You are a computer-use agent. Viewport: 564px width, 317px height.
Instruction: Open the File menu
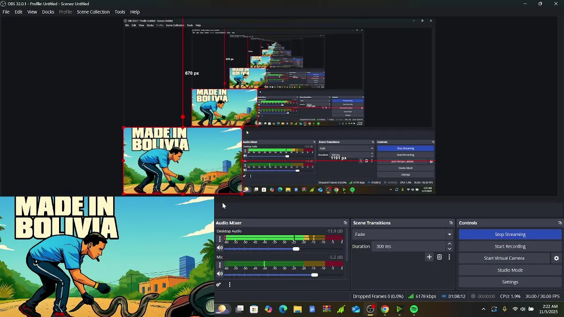(x=6, y=12)
